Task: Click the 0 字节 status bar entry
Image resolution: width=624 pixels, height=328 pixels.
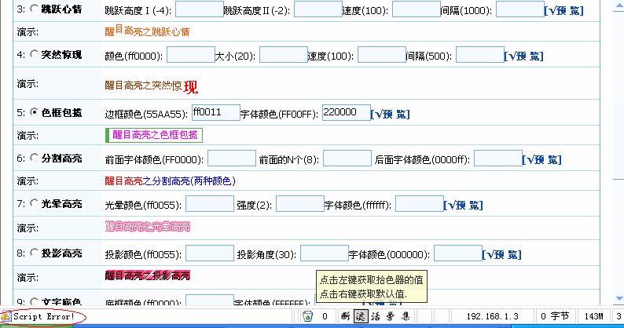Action: tap(555, 316)
